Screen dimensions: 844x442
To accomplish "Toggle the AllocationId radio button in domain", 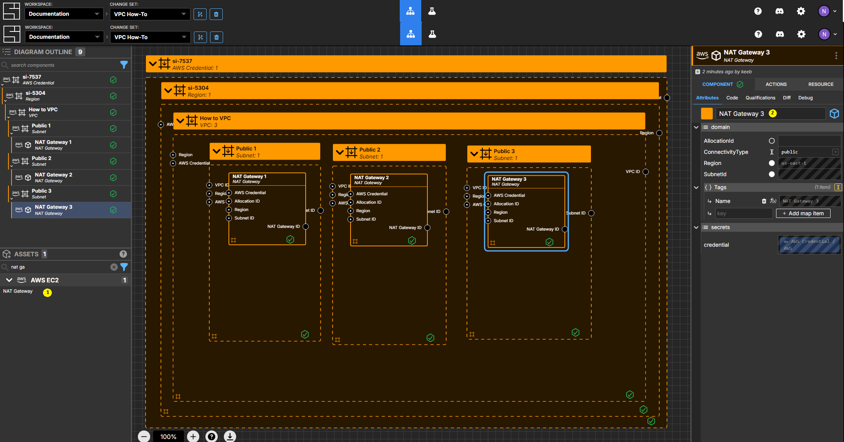I will [771, 141].
